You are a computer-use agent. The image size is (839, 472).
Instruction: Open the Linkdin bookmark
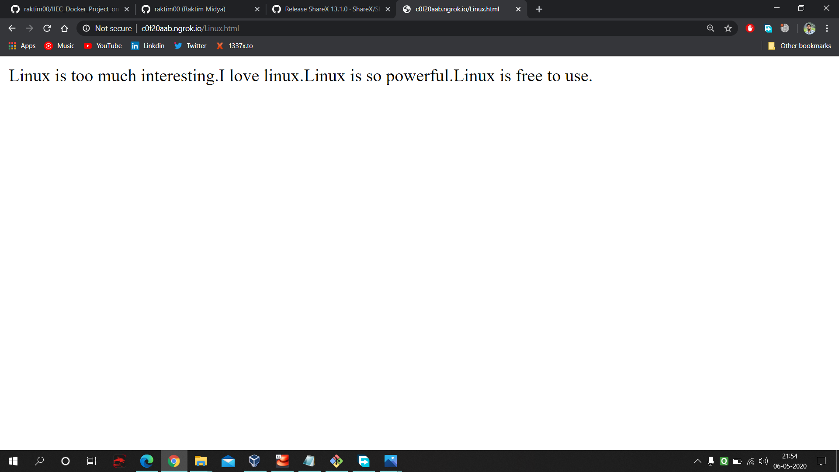pos(148,46)
